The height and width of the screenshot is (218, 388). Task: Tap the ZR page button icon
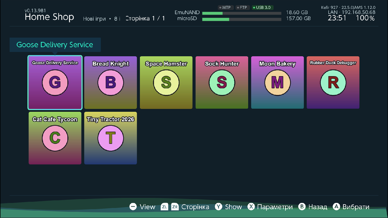pyautogui.click(x=175, y=207)
